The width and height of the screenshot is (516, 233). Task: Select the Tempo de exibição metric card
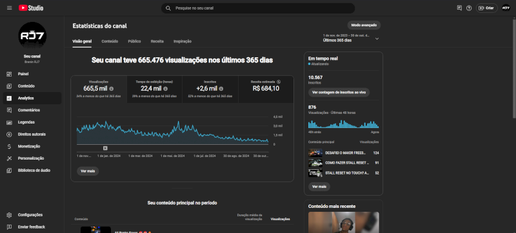point(154,89)
